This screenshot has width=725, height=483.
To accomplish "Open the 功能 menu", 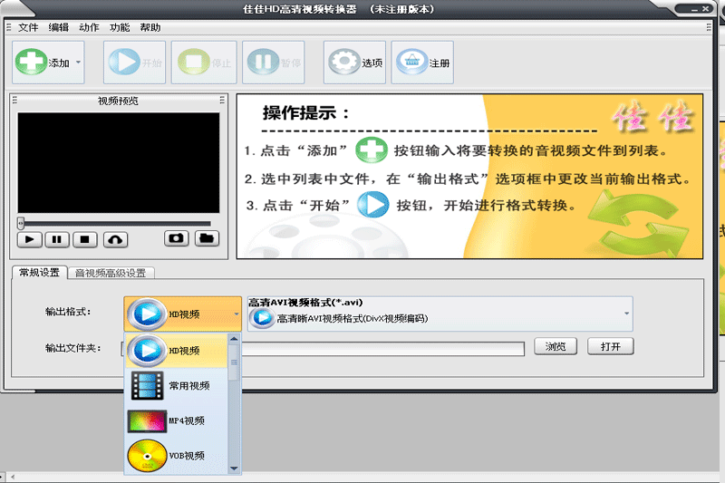I will pos(120,28).
